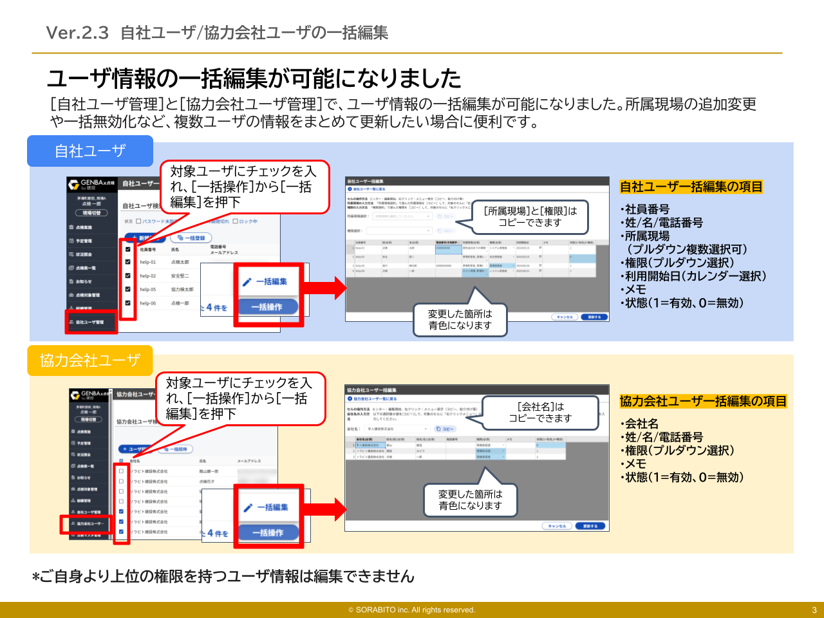Open the 会社名 dropdown in 協力会社ユーザ一括編集

[x=397, y=429]
